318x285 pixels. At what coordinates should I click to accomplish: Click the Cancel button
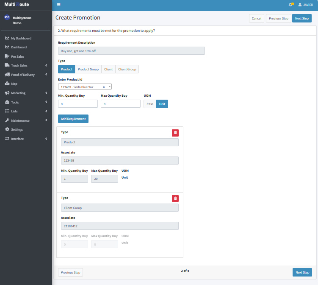click(x=257, y=18)
